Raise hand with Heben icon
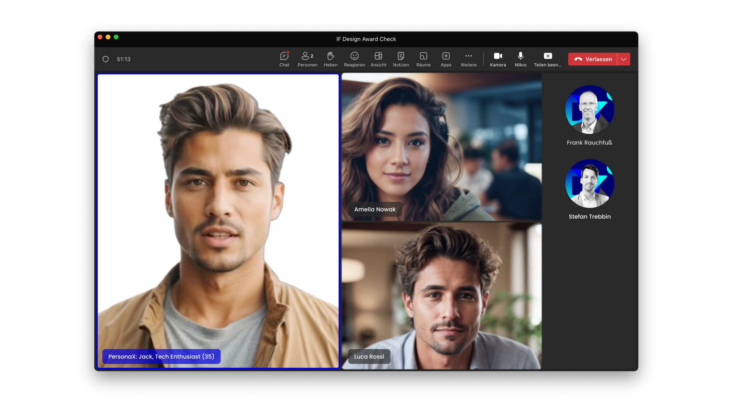733x412 pixels. [x=330, y=59]
